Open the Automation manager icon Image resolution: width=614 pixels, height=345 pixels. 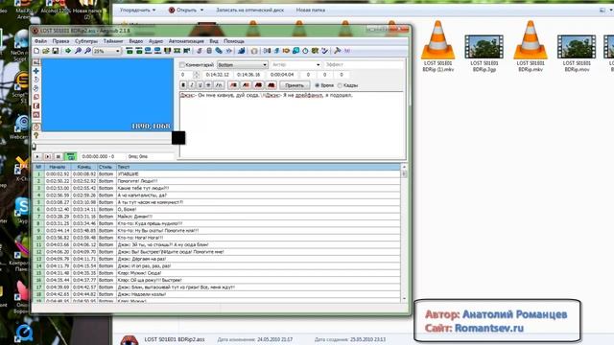tap(241, 51)
